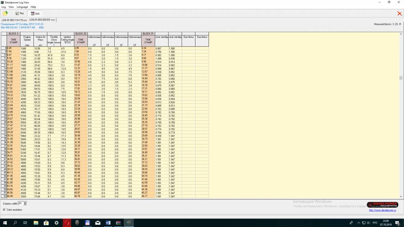Switch to Plot view
The image size is (404, 227).
(19, 13)
